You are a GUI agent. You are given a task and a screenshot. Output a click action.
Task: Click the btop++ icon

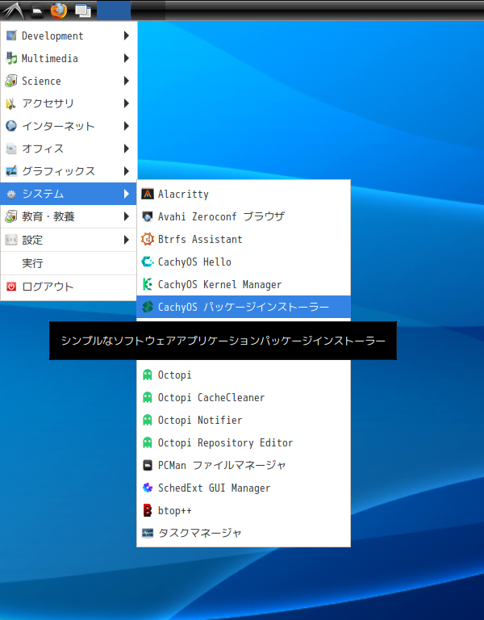point(148,510)
